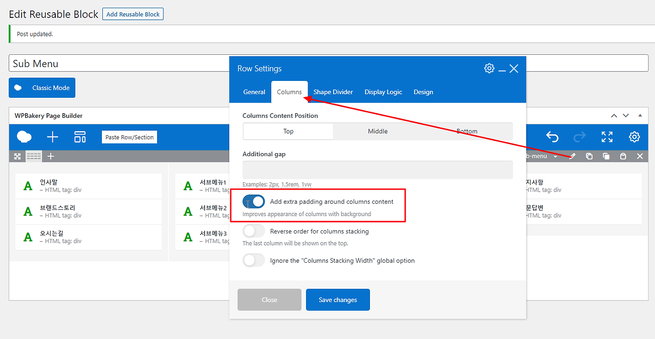Open templates layout icon

[80, 137]
